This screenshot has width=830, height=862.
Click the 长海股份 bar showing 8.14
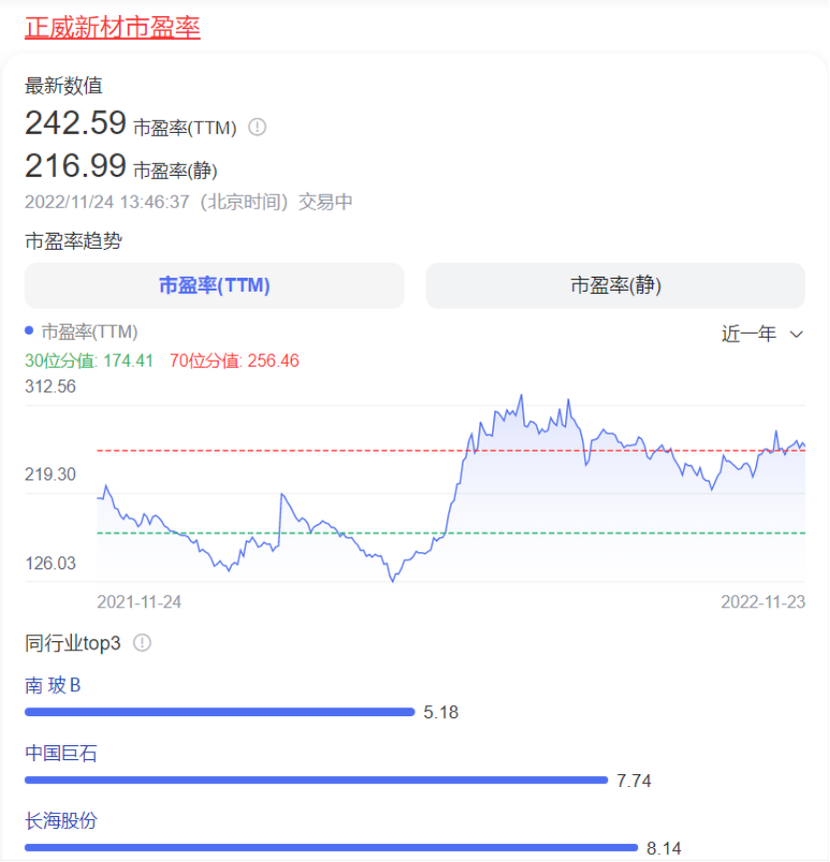pos(332,847)
